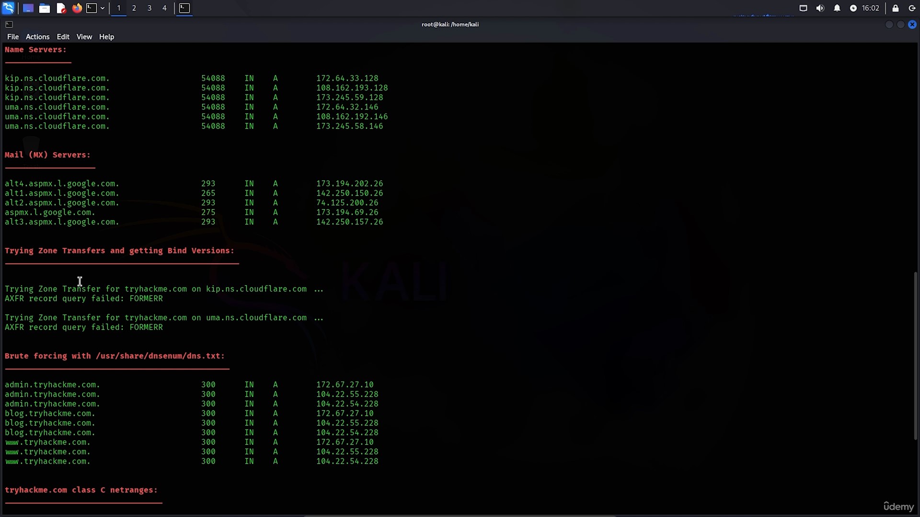Click the 'Name Servers:' heading
This screenshot has height=517, width=920.
click(36, 50)
